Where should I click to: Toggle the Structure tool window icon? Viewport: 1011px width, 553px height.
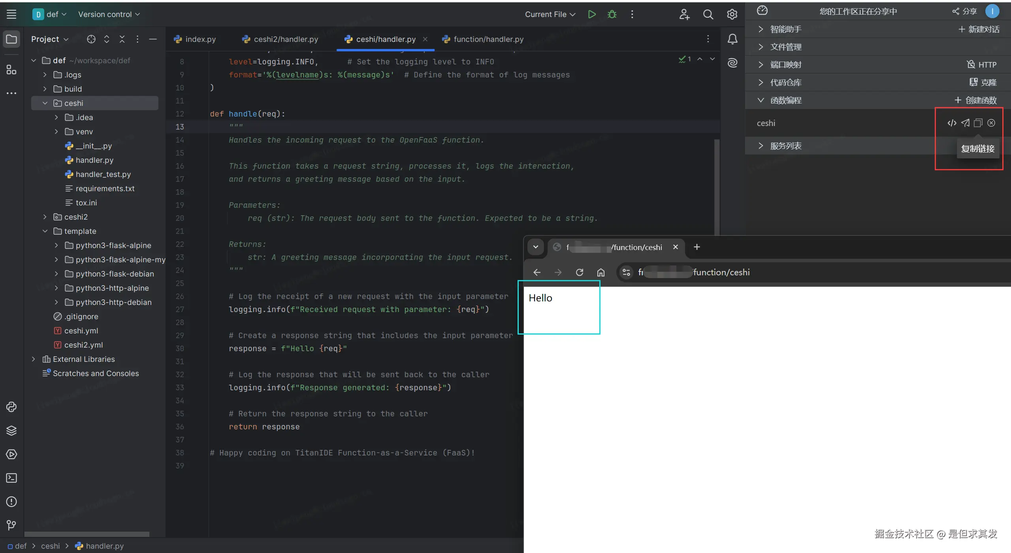click(x=11, y=70)
